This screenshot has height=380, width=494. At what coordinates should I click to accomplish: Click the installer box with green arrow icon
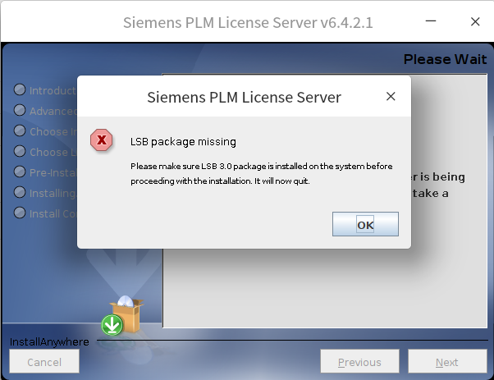[121, 316]
